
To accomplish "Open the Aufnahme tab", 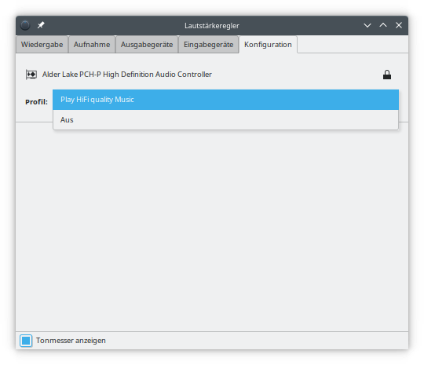I will (x=92, y=44).
